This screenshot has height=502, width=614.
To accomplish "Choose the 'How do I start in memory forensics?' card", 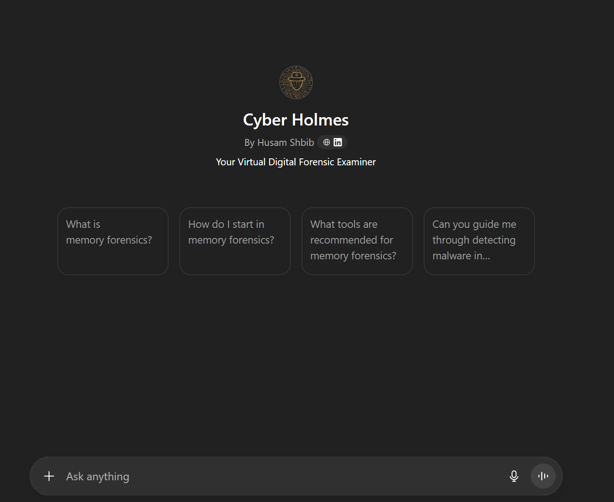I will coord(235,241).
